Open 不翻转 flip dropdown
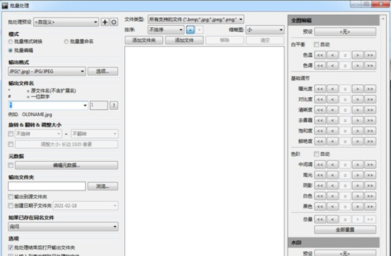Viewport: 391px width, 256px height. coord(94,134)
